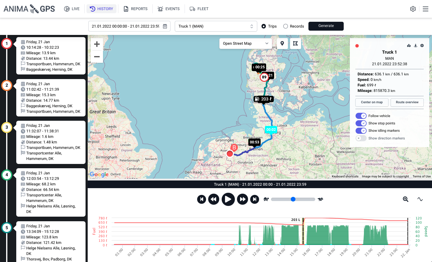
Task: Adjust the playback speed slider
Action: 293,199
